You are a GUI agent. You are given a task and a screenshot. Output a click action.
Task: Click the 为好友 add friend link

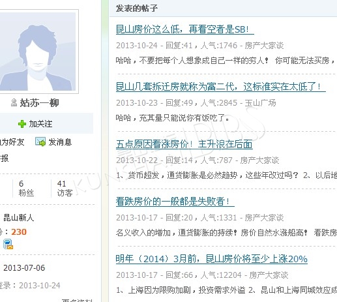point(12,142)
